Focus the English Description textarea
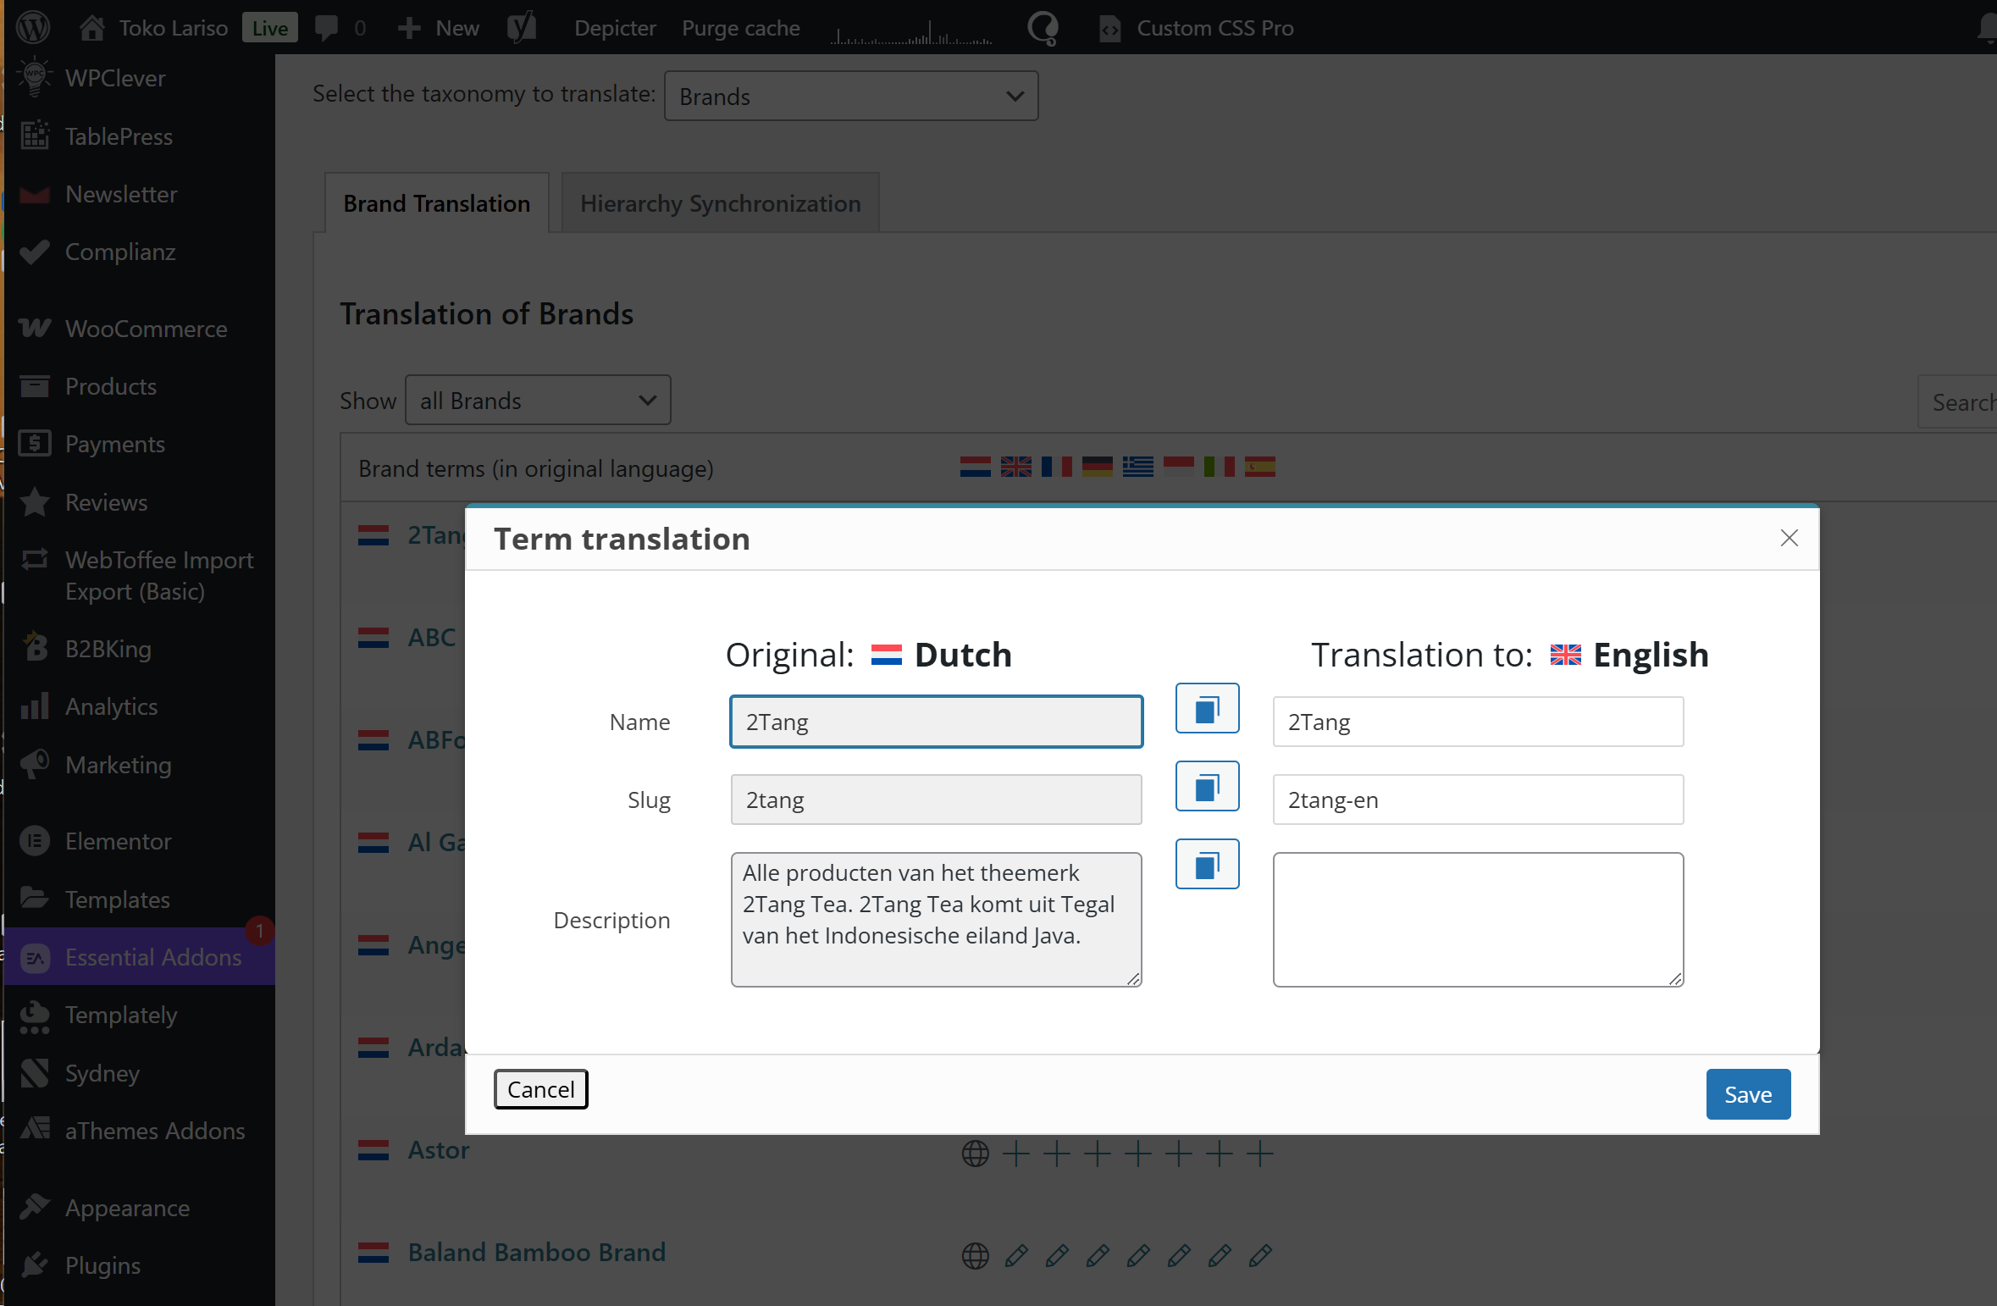This screenshot has width=1997, height=1306. [x=1478, y=919]
